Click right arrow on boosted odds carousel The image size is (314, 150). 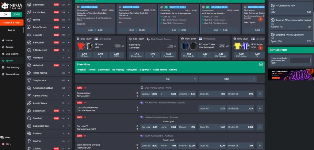pos(261,19)
